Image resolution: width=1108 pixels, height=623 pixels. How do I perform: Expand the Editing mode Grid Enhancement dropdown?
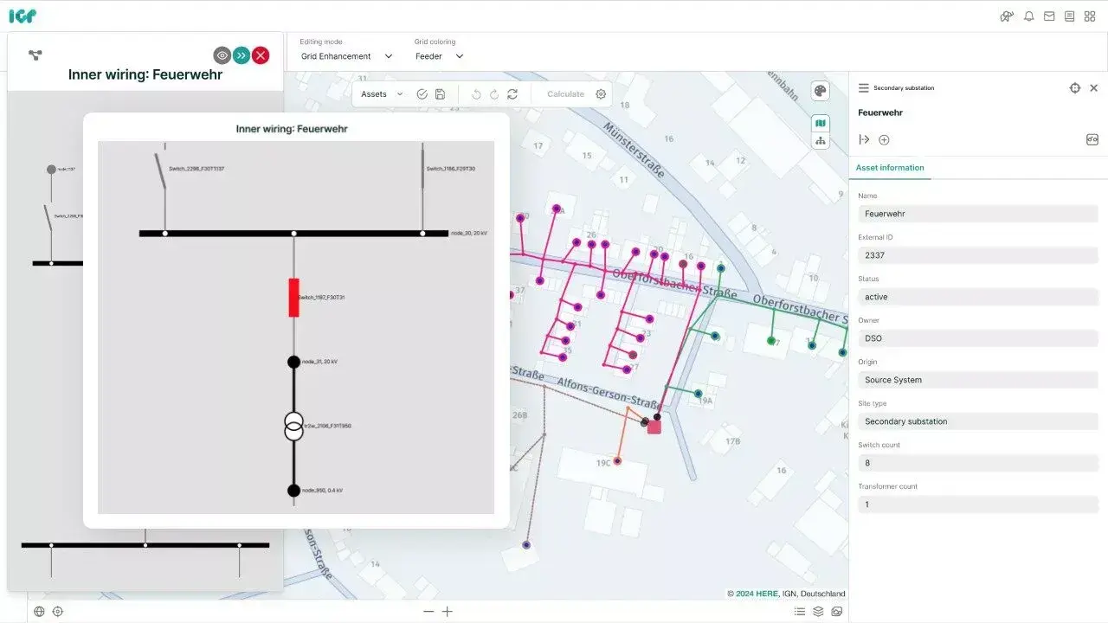click(346, 56)
